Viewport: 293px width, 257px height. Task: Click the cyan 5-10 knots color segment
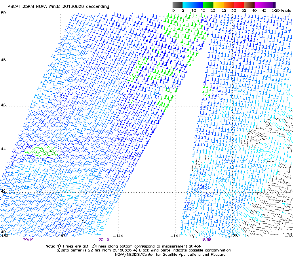click(x=188, y=5)
